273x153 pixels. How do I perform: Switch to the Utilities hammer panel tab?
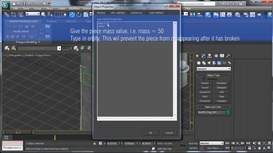(x=228, y=56)
